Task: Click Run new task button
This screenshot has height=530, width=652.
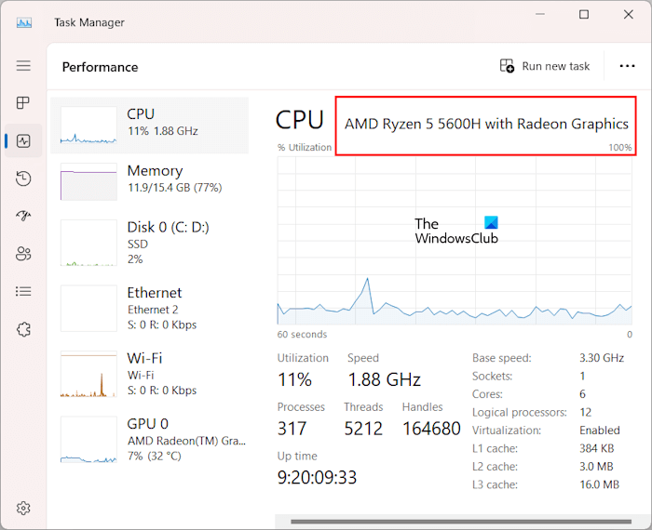Action: 545,66
